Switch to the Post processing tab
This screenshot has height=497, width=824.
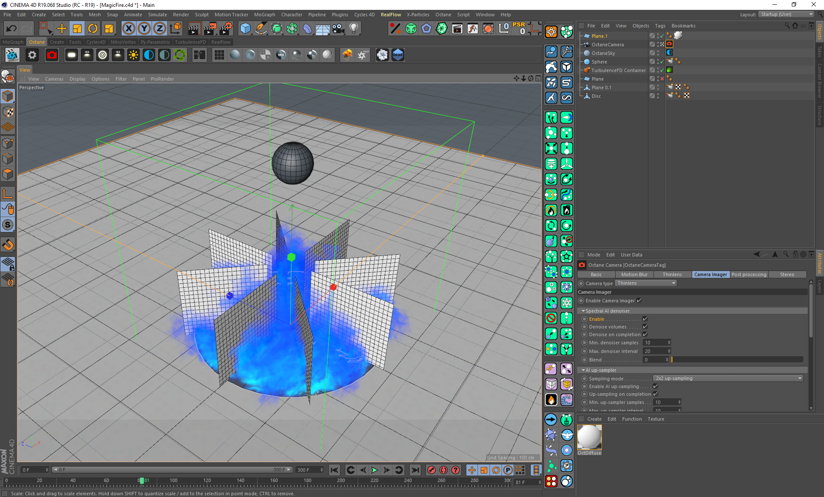click(749, 274)
